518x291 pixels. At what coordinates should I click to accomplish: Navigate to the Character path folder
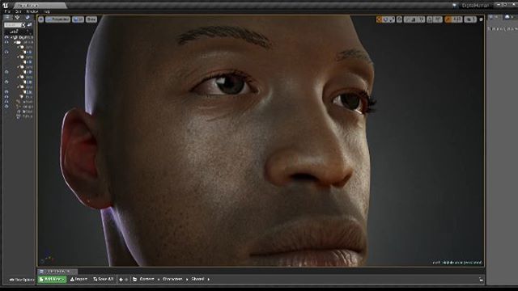pyautogui.click(x=172, y=279)
